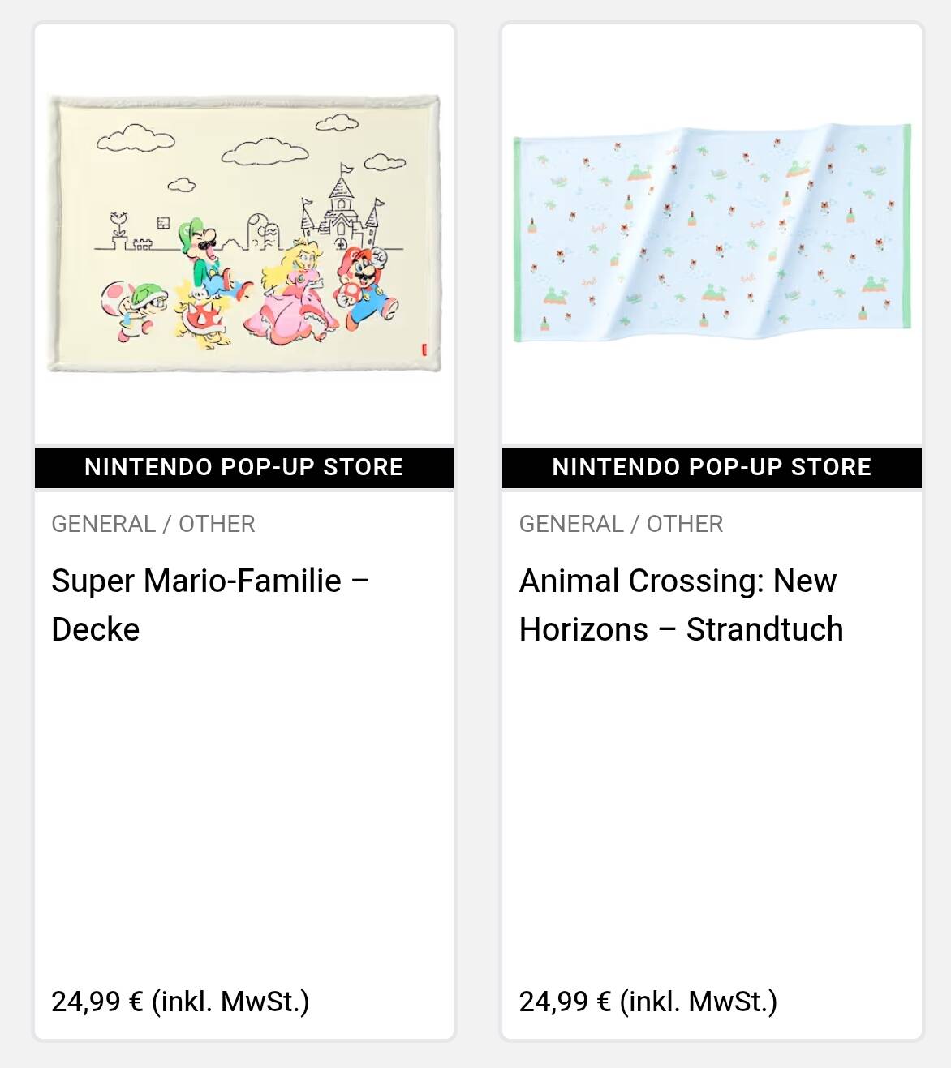Screen dimensions: 951x1068
Task: Click Nintendo Pop-Up Store banner under Mario blanket
Action: (243, 467)
